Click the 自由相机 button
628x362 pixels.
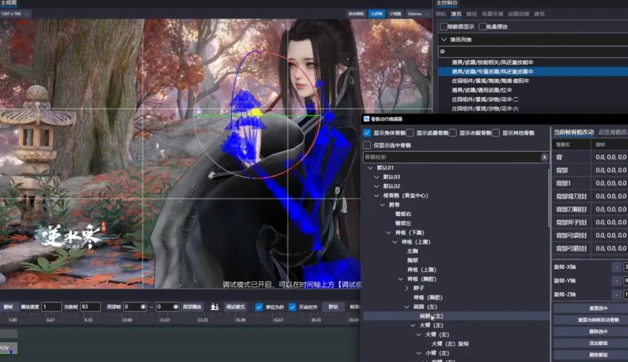point(356,14)
